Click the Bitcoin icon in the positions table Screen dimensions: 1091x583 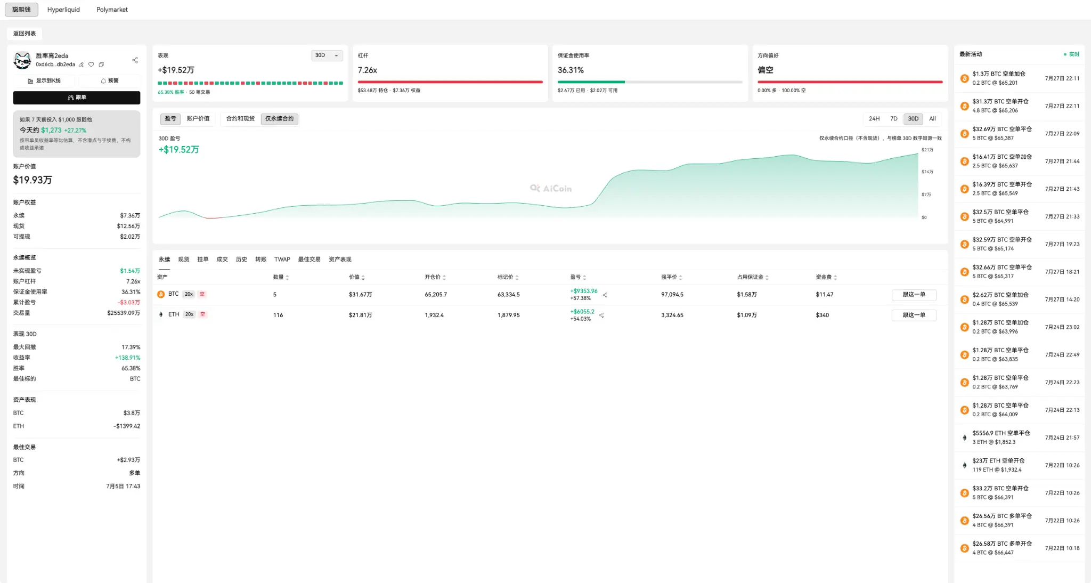point(161,294)
